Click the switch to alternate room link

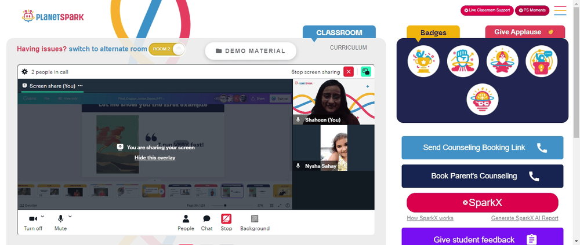(x=108, y=49)
